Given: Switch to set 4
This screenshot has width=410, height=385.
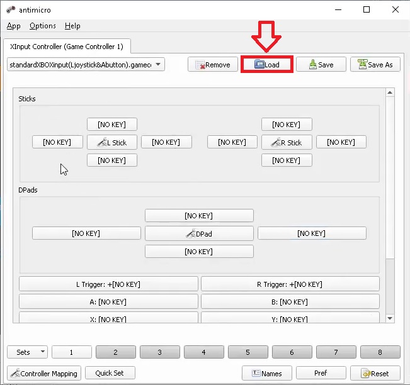Looking at the screenshot, I should 204,352.
